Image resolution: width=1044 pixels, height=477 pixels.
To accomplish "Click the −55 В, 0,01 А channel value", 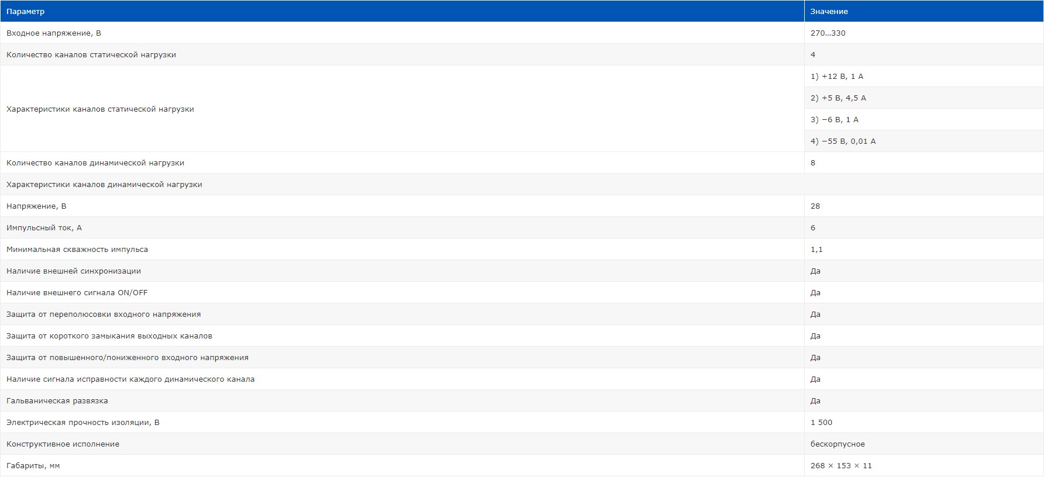I will [x=843, y=141].
